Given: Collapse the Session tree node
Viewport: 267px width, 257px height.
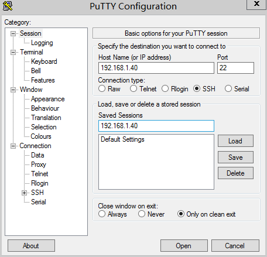Looking at the screenshot, I should tap(13, 33).
